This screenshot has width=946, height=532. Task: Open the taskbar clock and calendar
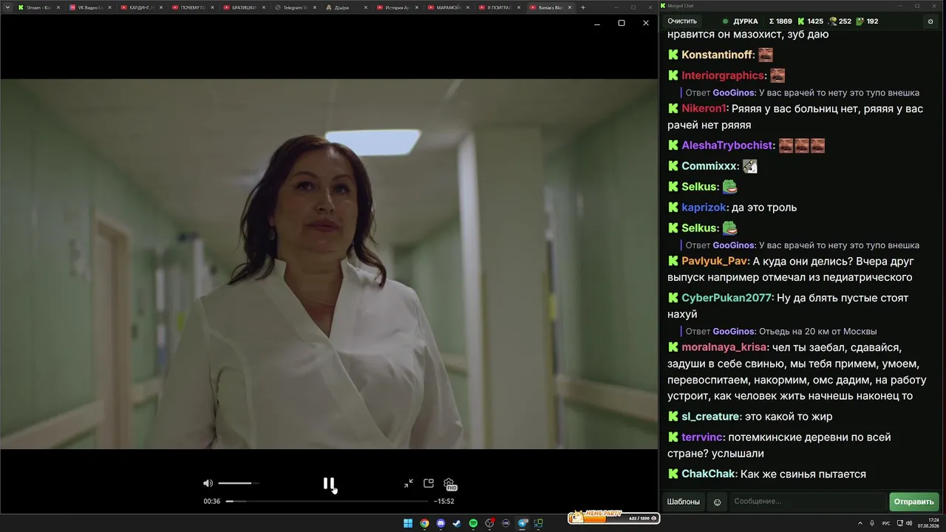(x=928, y=523)
